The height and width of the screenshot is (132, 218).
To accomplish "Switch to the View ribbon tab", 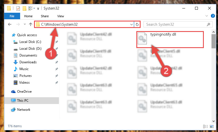I will tap(61, 16).
